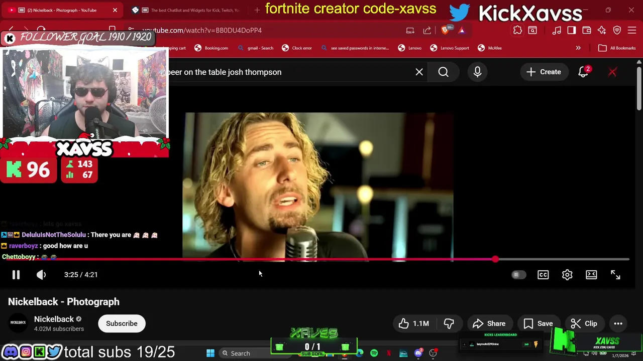643x361 pixels.
Task: Open Brave Rewards triangle icon
Action: (x=462, y=30)
